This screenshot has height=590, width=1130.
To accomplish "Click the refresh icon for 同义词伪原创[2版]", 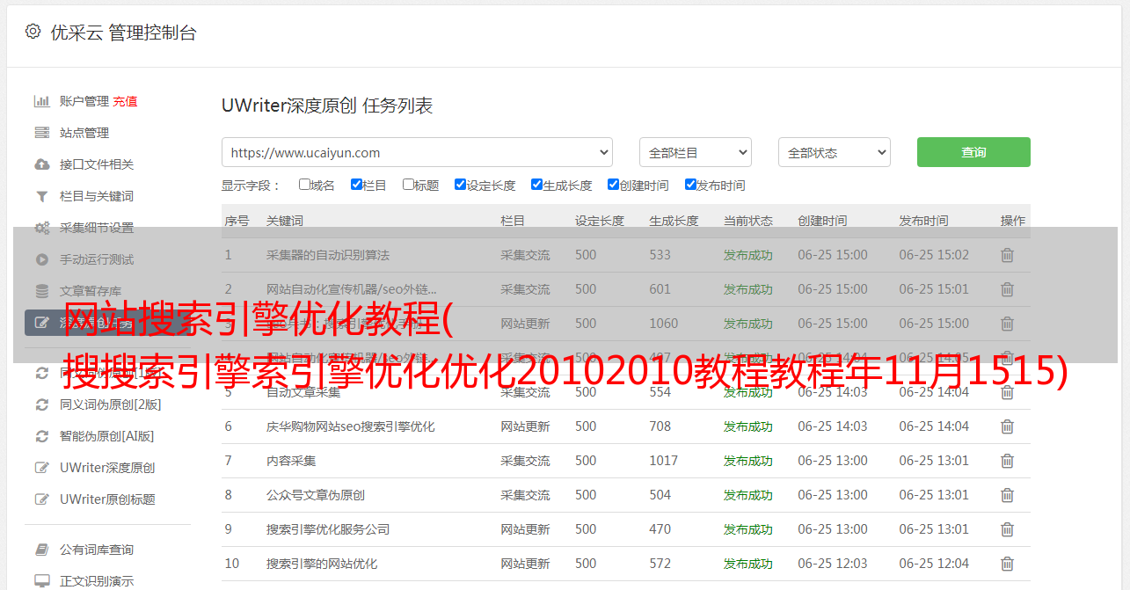I will click(41, 404).
